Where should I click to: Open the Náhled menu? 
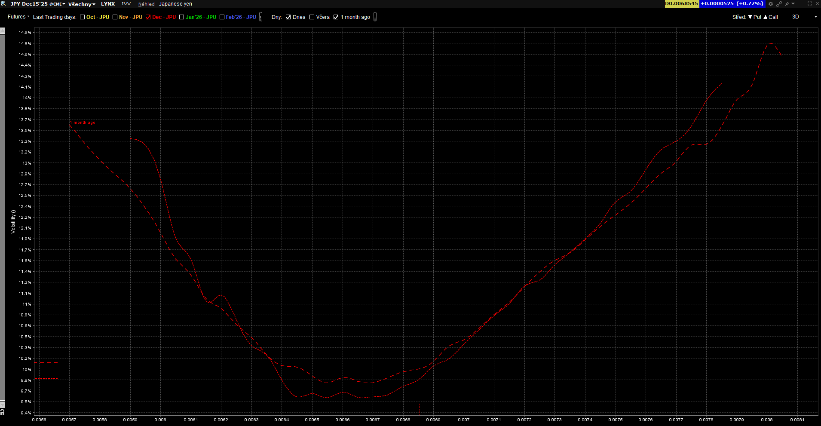[x=146, y=4]
